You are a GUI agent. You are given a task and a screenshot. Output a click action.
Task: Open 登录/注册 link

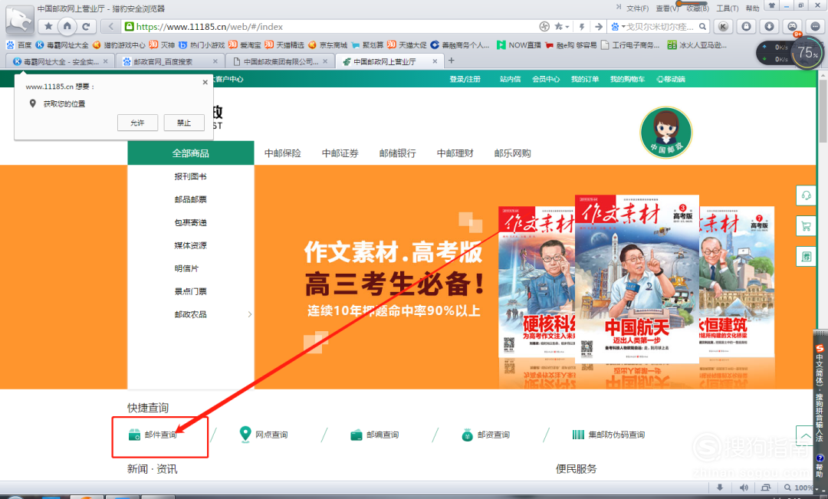coord(465,79)
